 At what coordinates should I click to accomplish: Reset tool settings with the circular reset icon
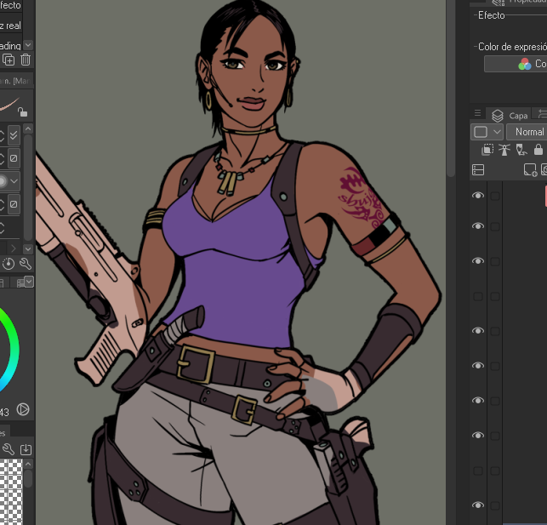(9, 264)
